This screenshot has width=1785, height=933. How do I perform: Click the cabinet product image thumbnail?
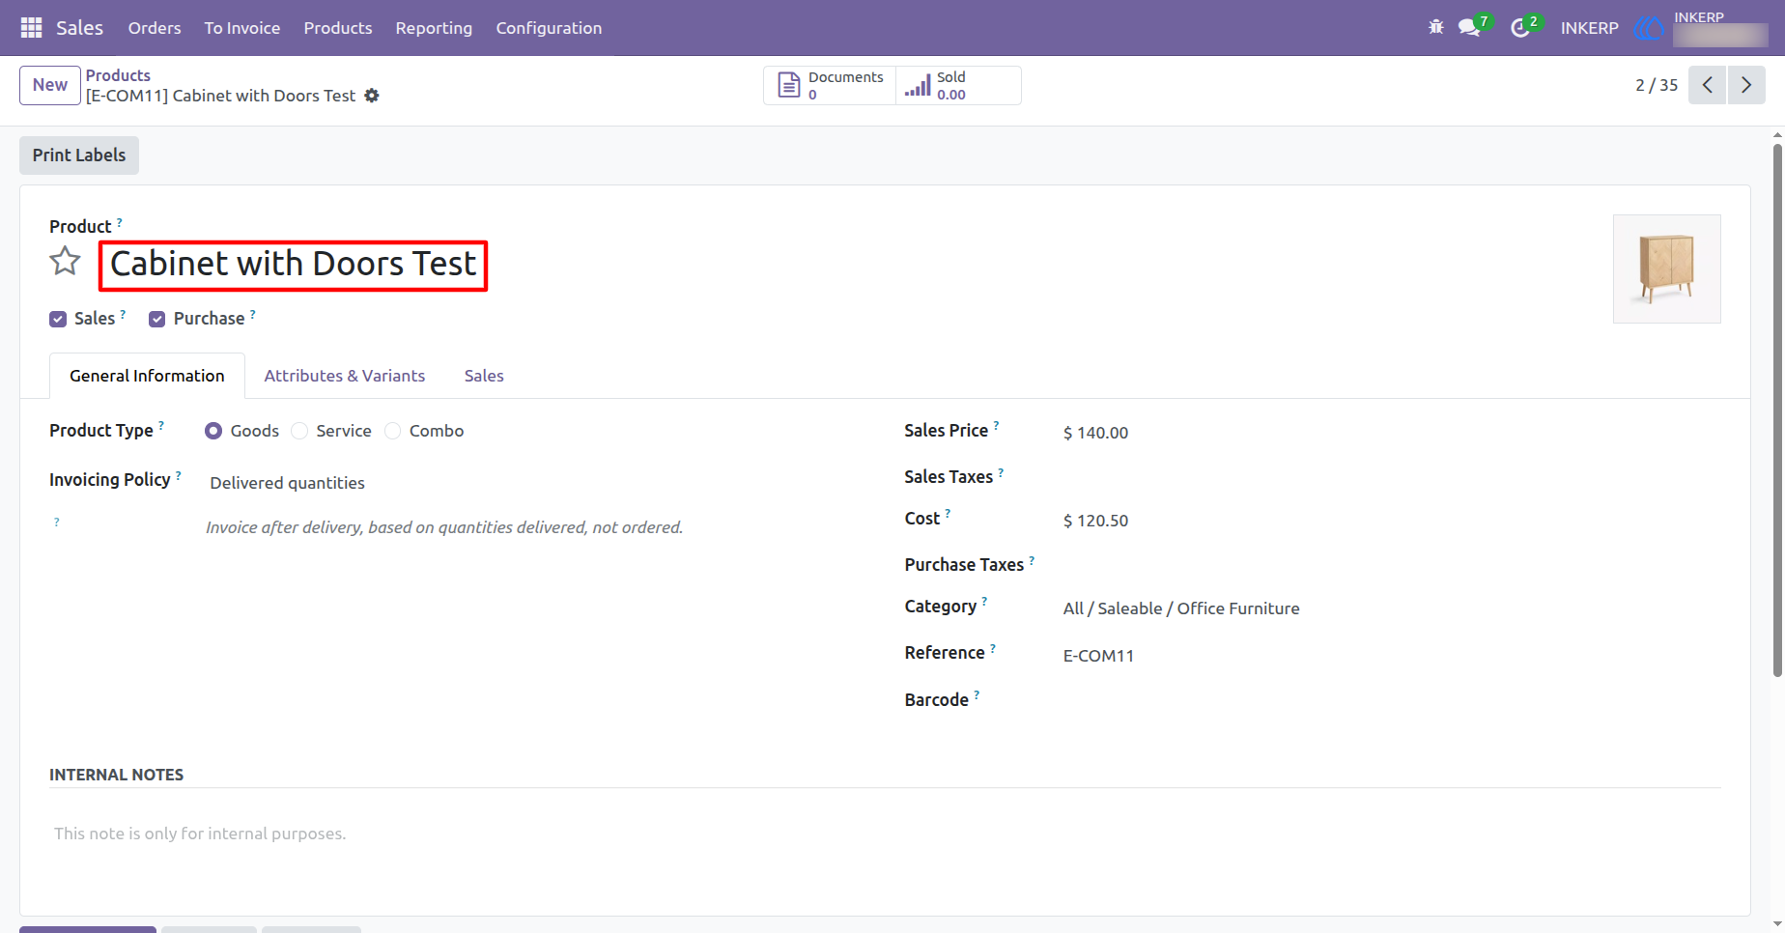(1667, 269)
